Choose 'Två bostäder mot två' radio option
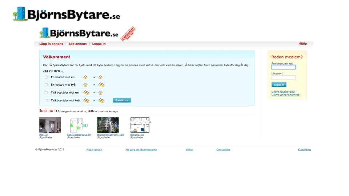This screenshot has height=196, width=349. pos(46,101)
